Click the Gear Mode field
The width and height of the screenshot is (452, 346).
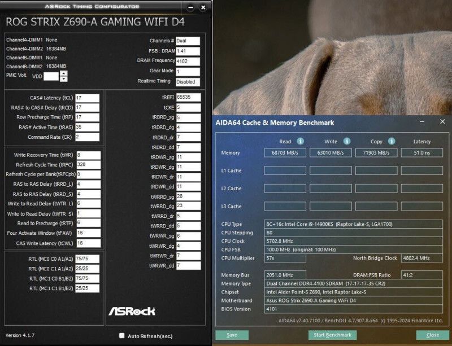[x=188, y=72]
